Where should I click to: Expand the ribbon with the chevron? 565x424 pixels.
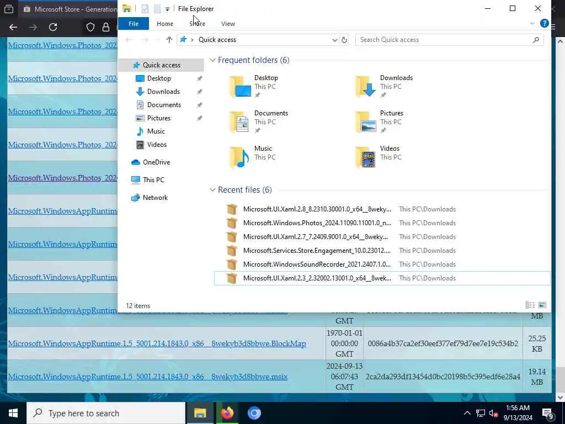532,23
